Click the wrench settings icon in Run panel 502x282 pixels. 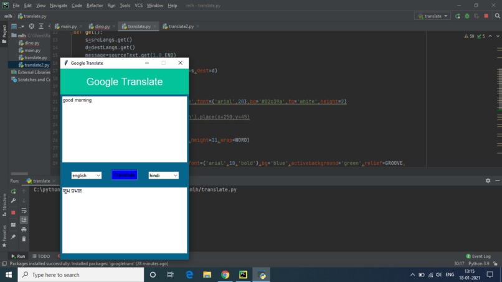(14, 200)
